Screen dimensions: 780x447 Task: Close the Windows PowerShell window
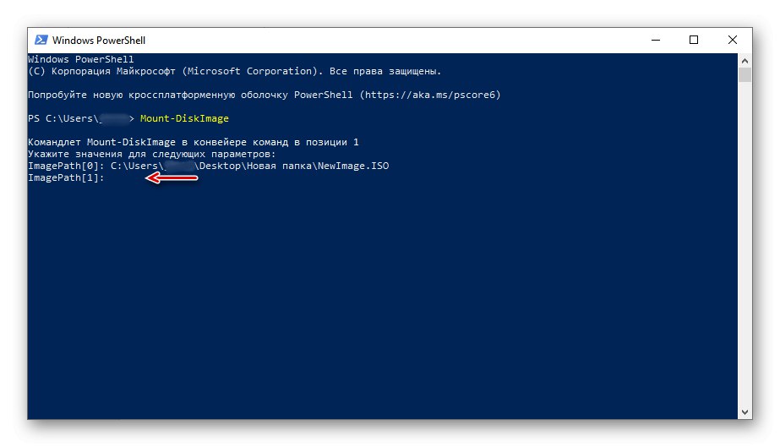point(732,40)
